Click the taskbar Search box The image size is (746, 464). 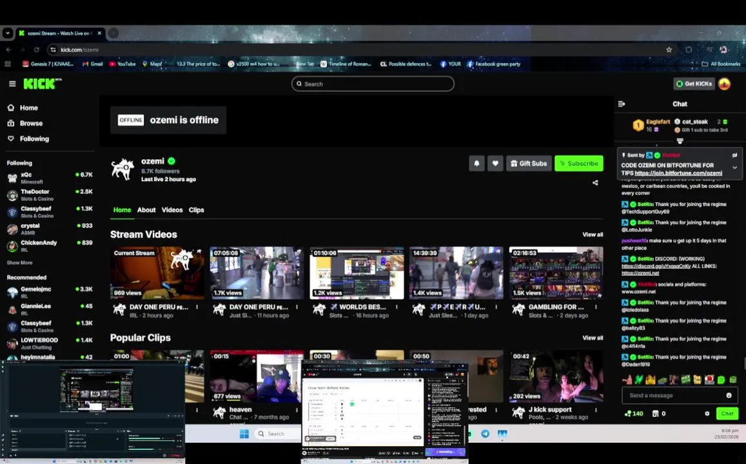point(277,434)
